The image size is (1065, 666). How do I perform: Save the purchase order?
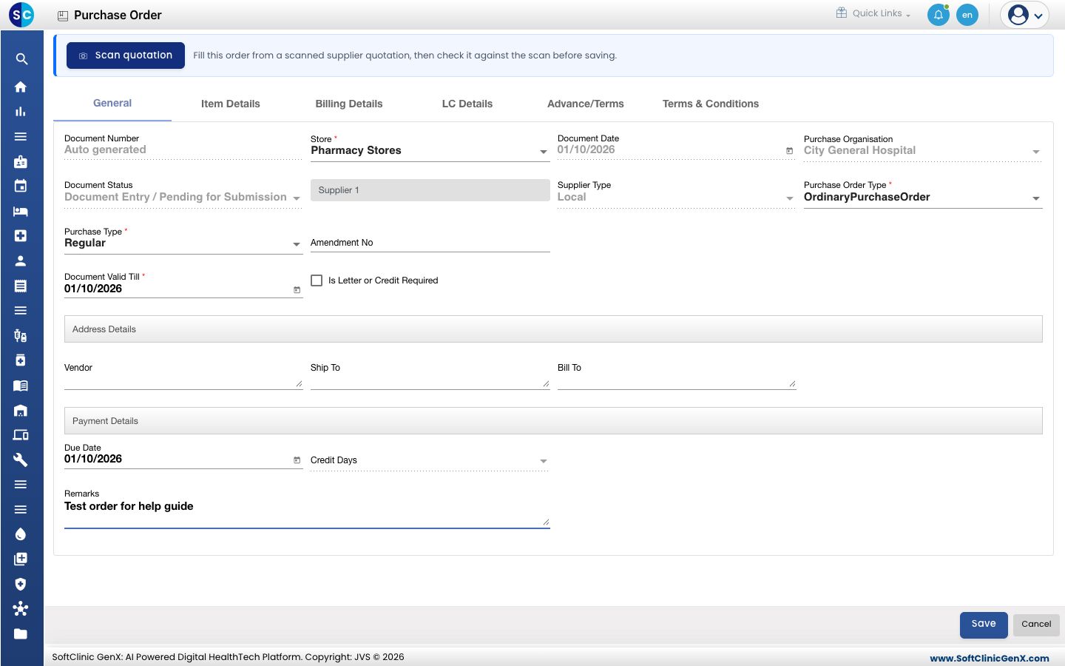(x=984, y=625)
